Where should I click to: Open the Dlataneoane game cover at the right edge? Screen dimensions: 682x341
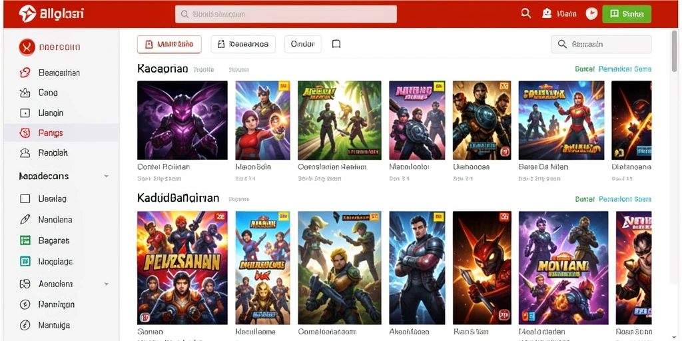pyautogui.click(x=631, y=120)
